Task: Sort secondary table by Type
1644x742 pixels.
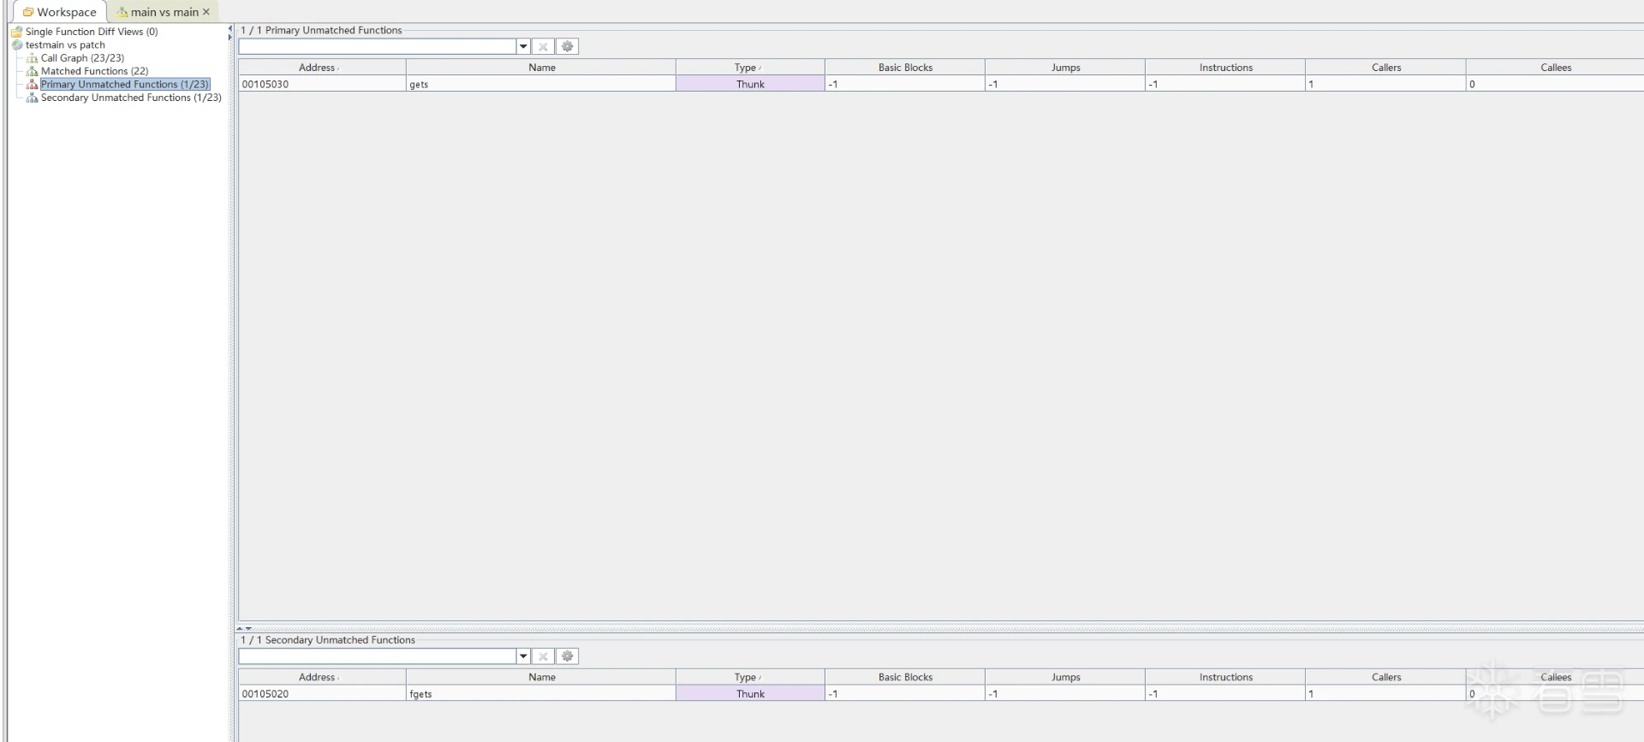Action: coord(750,677)
